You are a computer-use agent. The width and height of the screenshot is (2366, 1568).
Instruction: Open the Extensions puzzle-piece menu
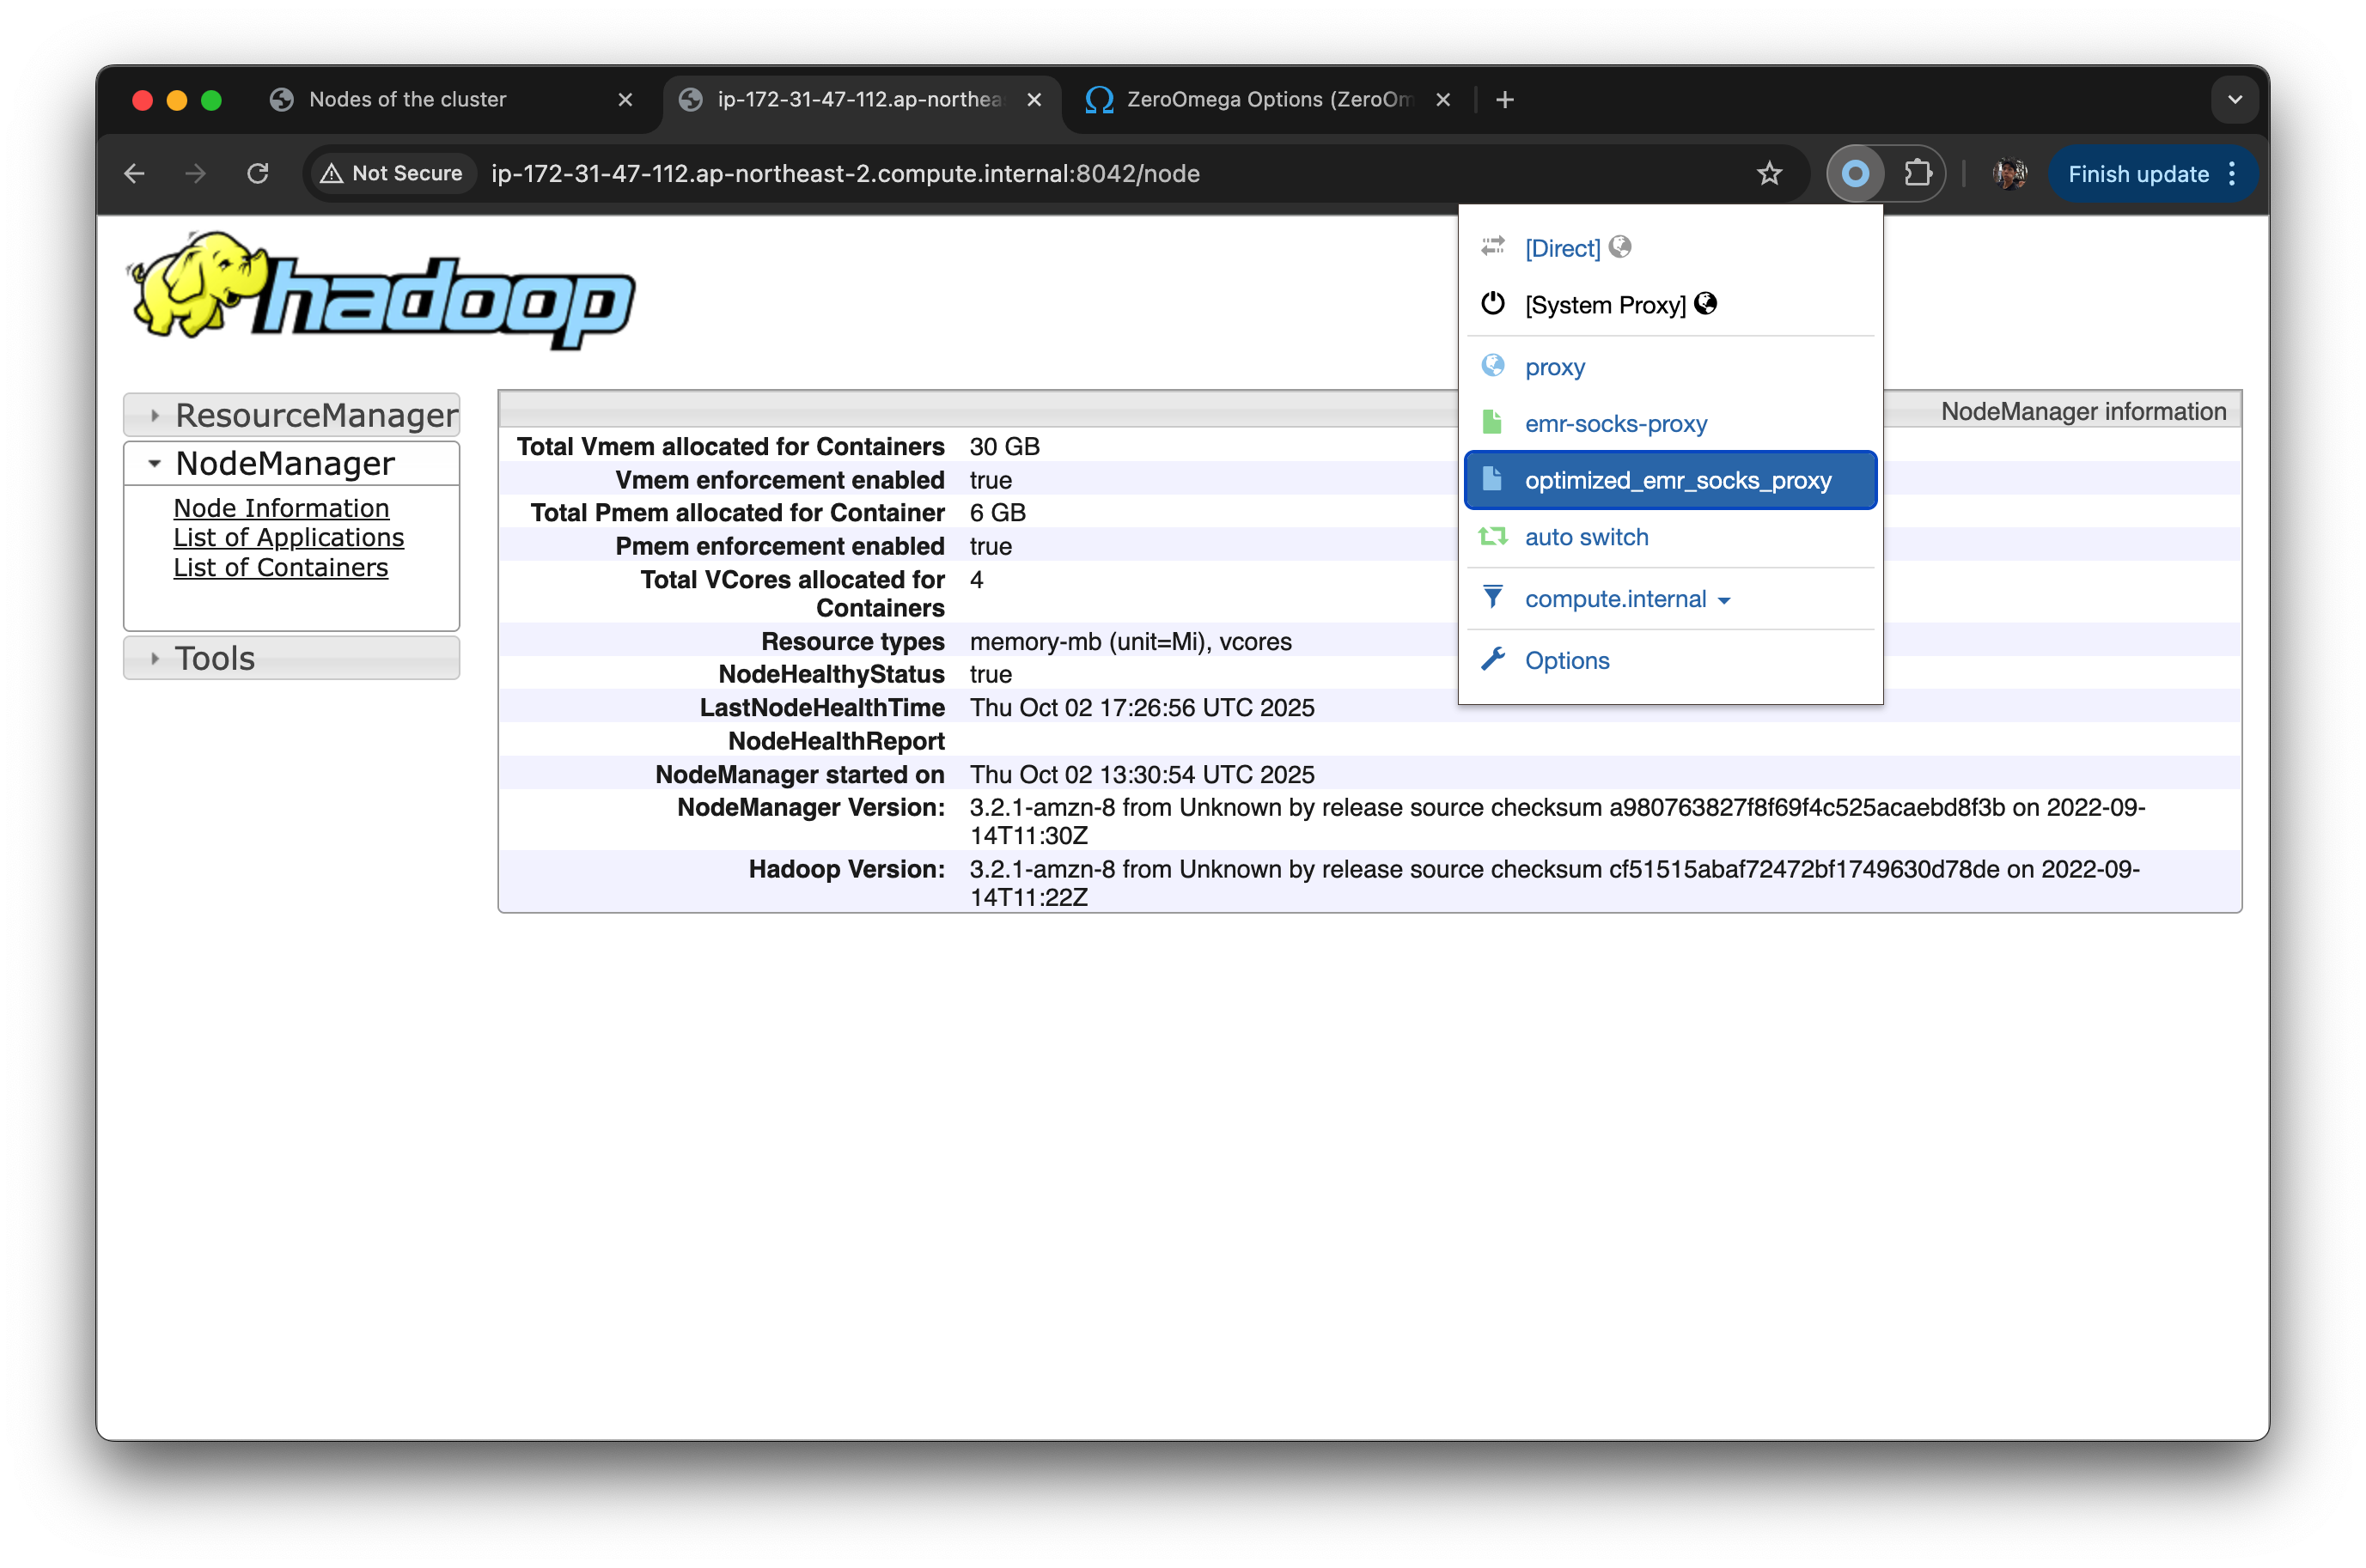[1917, 174]
